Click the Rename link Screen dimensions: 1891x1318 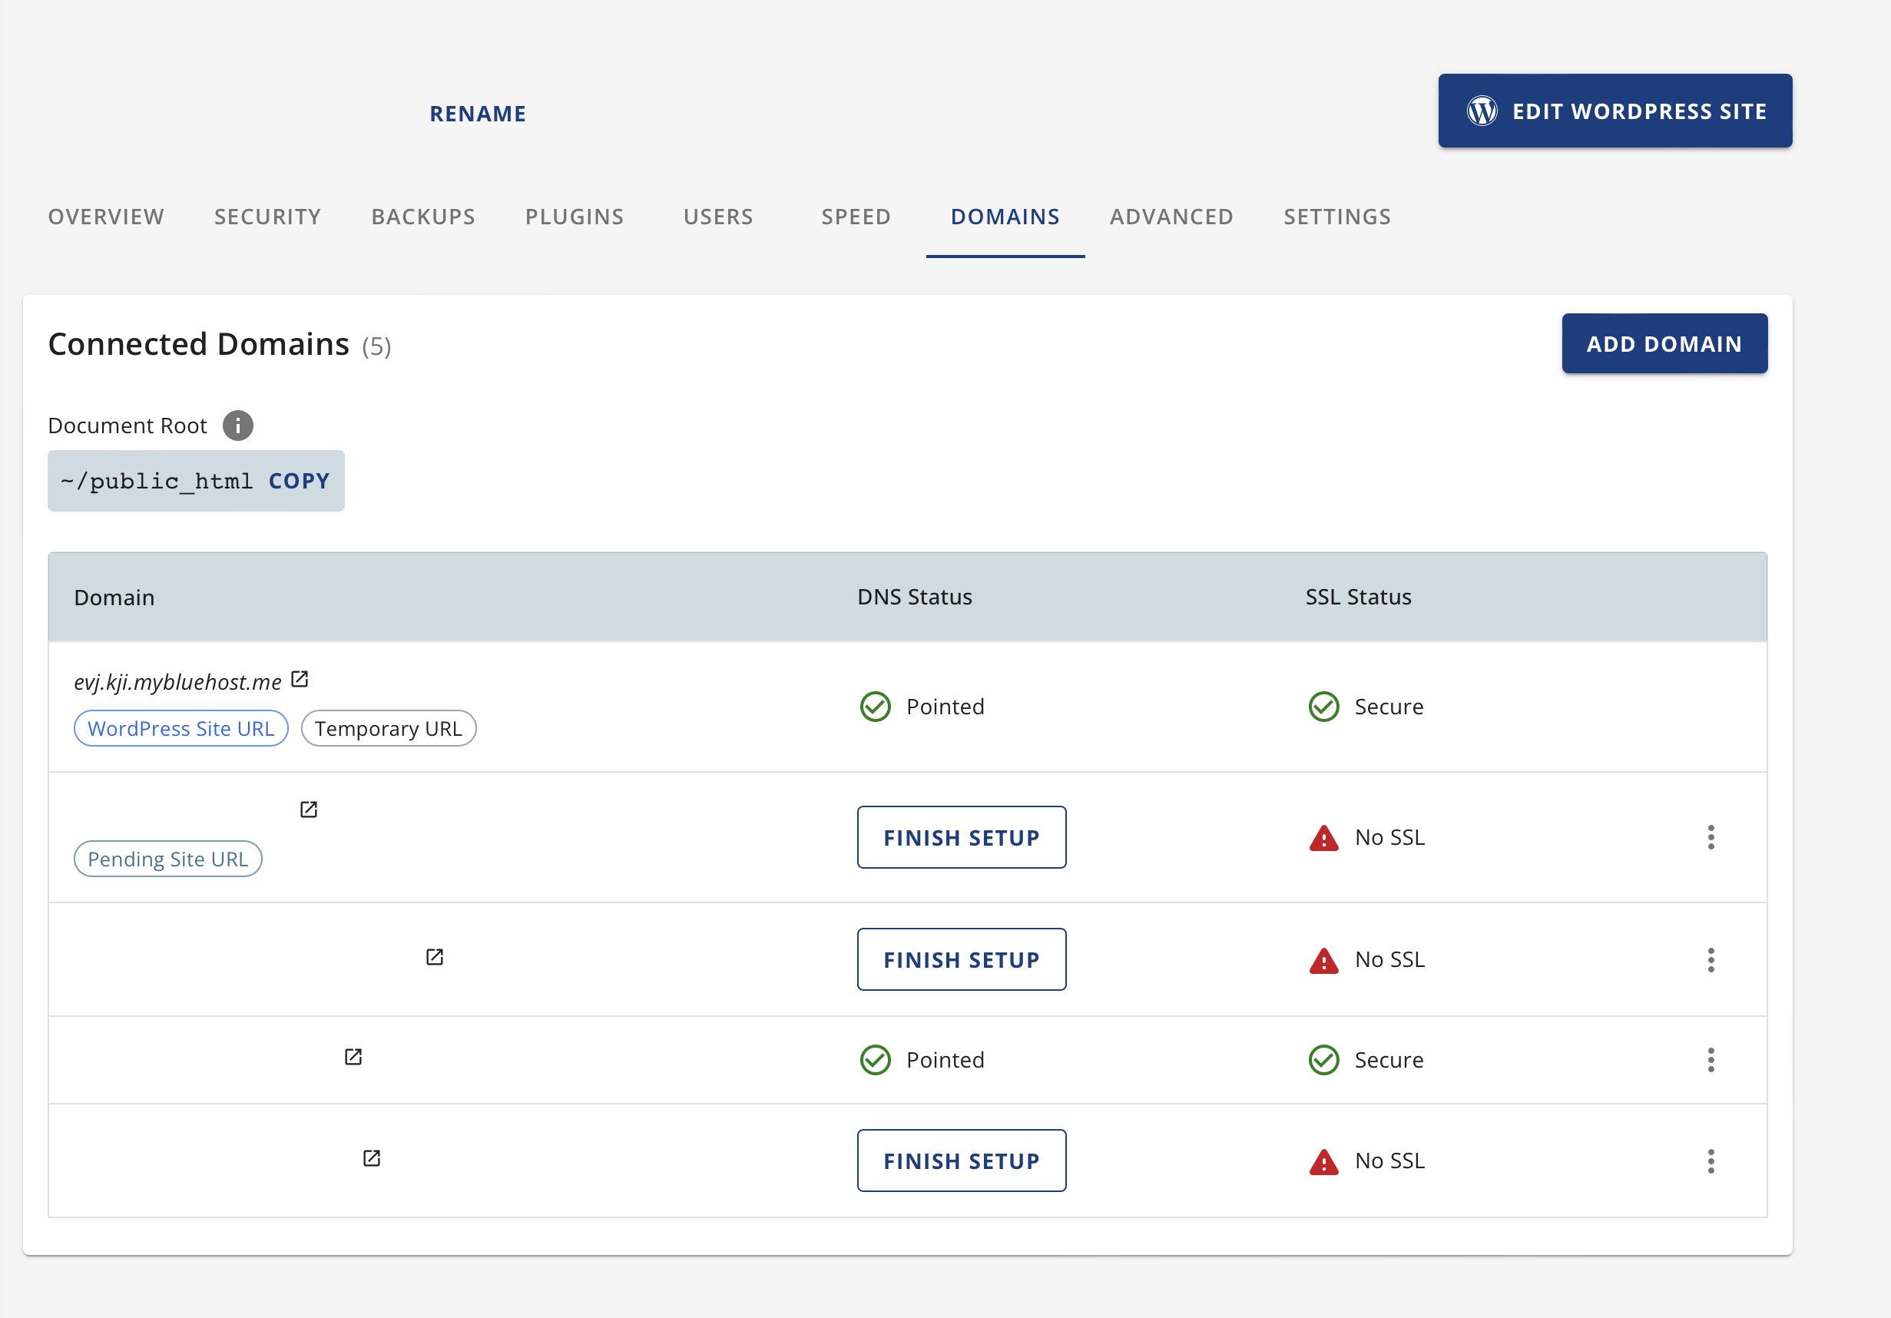tap(478, 114)
